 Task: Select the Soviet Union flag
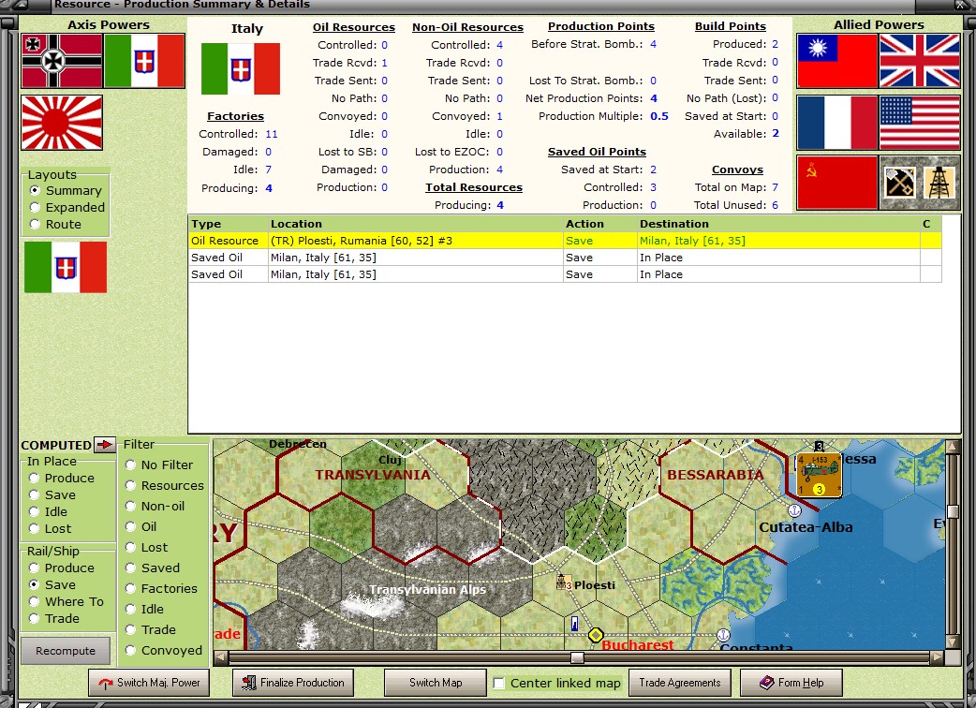pyautogui.click(x=837, y=183)
